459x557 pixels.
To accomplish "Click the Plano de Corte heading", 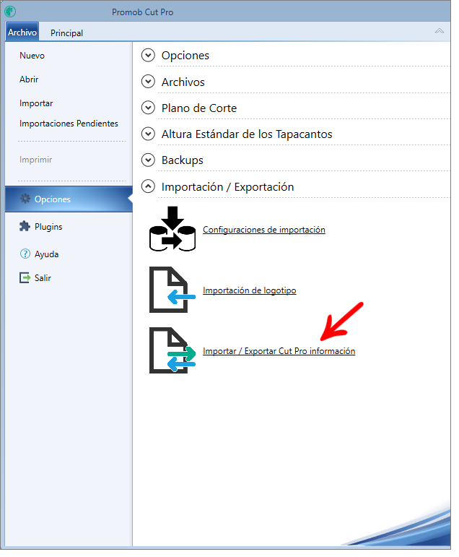I will (199, 108).
